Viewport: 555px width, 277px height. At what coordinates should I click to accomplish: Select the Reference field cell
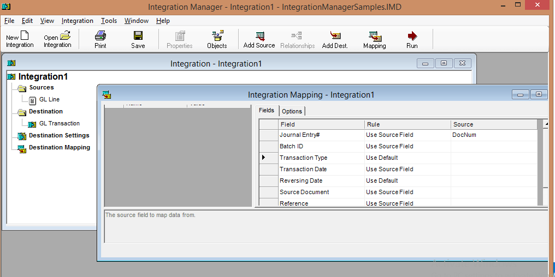tap(321, 202)
